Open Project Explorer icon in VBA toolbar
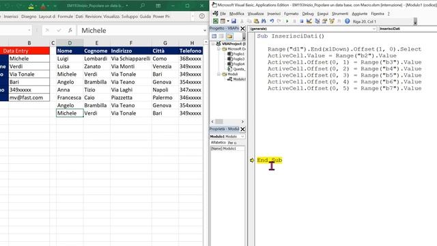 317,21
